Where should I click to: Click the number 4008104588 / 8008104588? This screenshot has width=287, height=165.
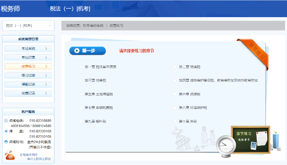(x=31, y=126)
